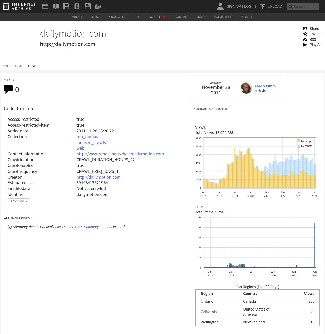Open the Web (Wayback) icon in top bar
The image size is (325, 334).
pos(45,6)
